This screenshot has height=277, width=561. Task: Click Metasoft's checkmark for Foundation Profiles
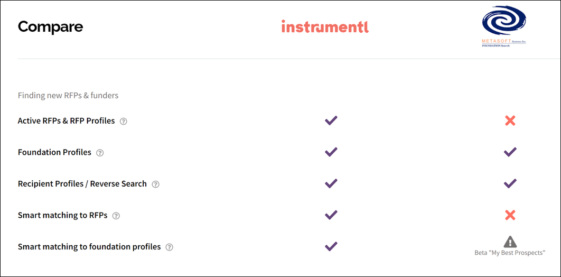510,152
